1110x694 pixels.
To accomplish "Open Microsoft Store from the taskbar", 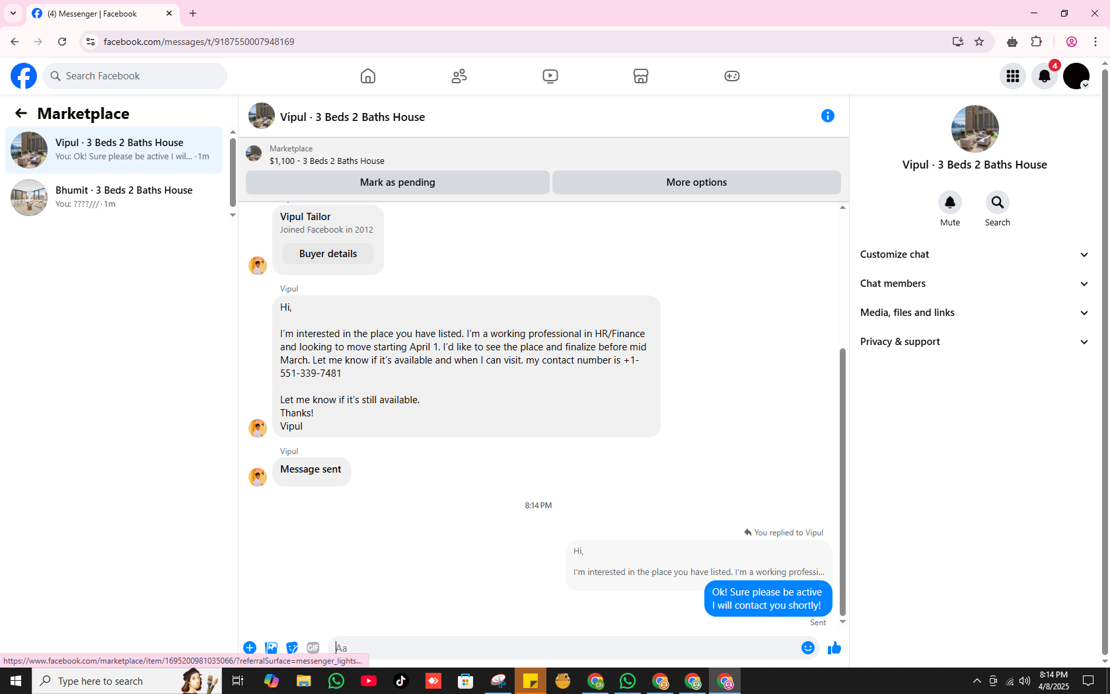I will click(x=466, y=681).
